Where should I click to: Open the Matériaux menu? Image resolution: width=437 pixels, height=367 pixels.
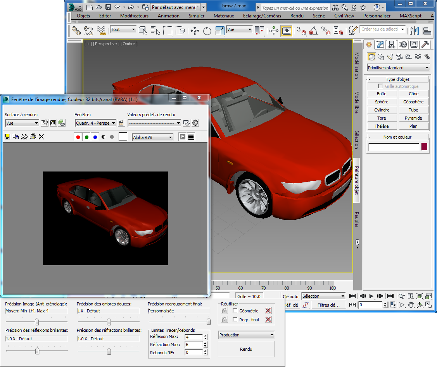224,16
